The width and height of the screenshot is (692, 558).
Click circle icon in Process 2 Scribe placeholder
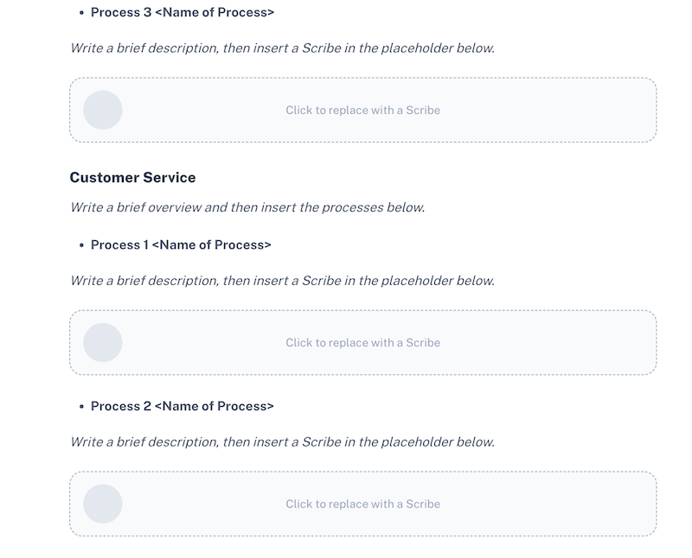pyautogui.click(x=103, y=504)
